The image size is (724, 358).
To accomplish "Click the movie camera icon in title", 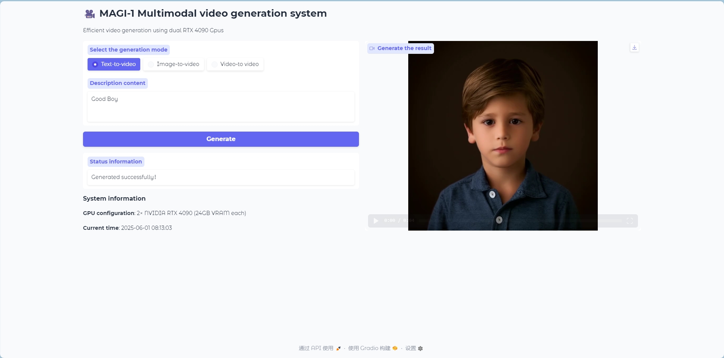I will 89,14.
